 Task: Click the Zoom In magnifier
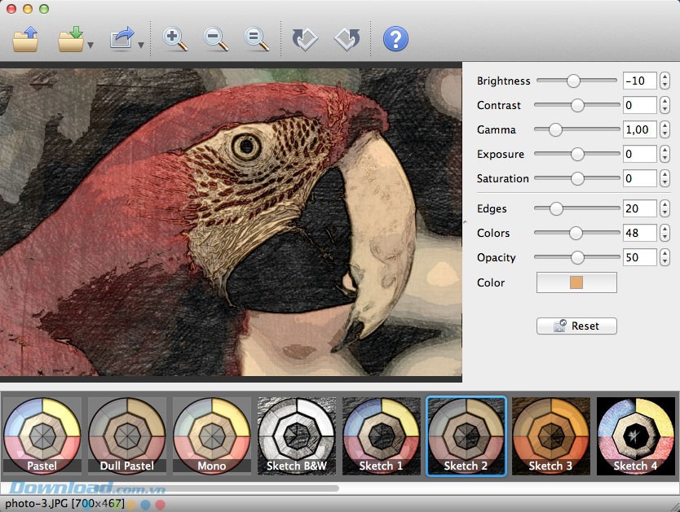[x=174, y=39]
